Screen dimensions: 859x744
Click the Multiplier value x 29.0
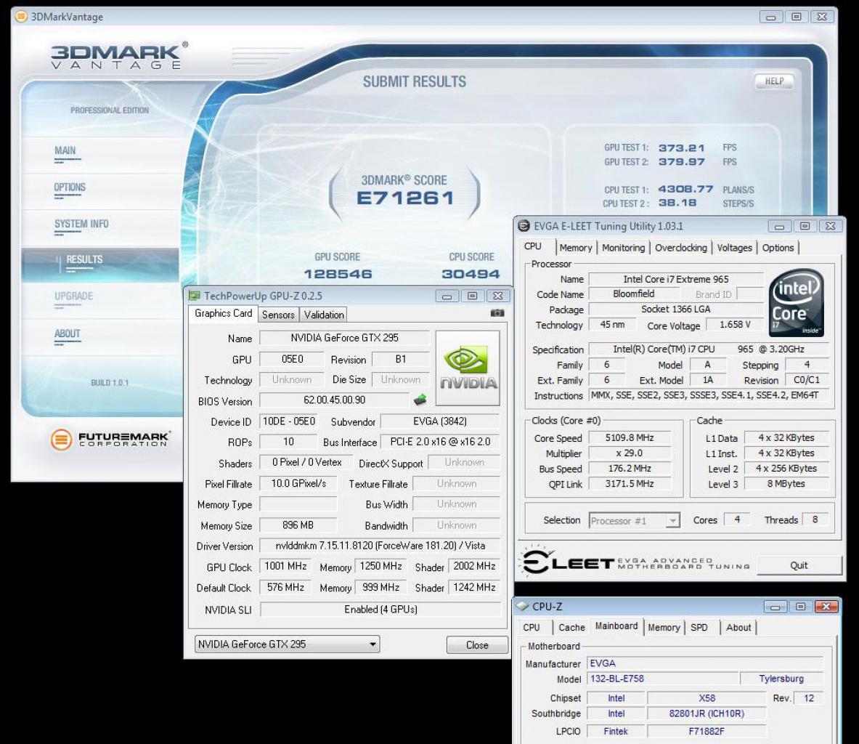coord(630,453)
